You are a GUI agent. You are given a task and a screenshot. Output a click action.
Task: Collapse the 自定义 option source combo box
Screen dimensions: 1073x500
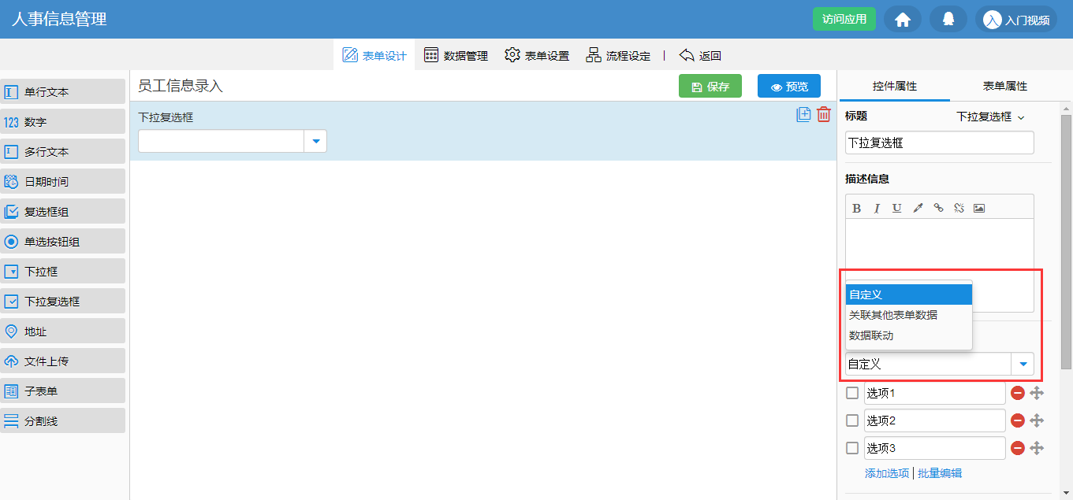(x=1023, y=364)
